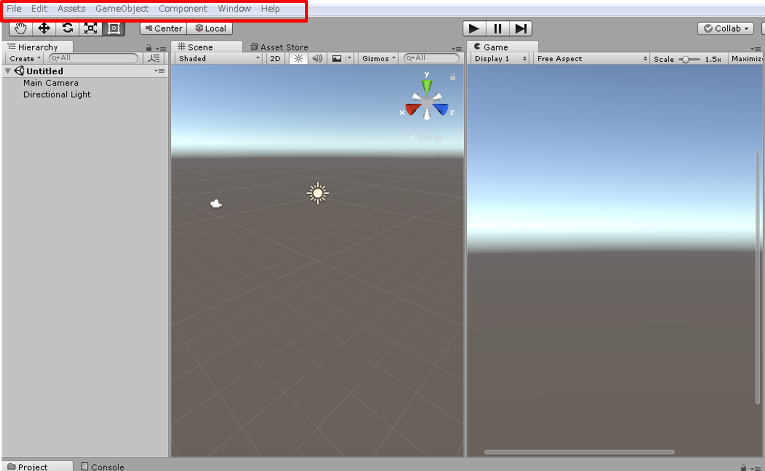Select Main Camera in Hierarchy
Image resolution: width=765 pixels, height=471 pixels.
[x=51, y=83]
